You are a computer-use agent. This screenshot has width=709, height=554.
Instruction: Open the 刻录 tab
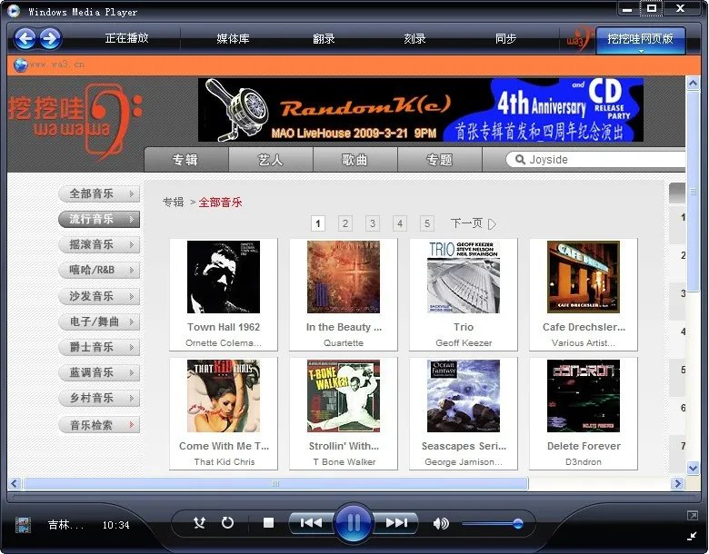point(414,39)
